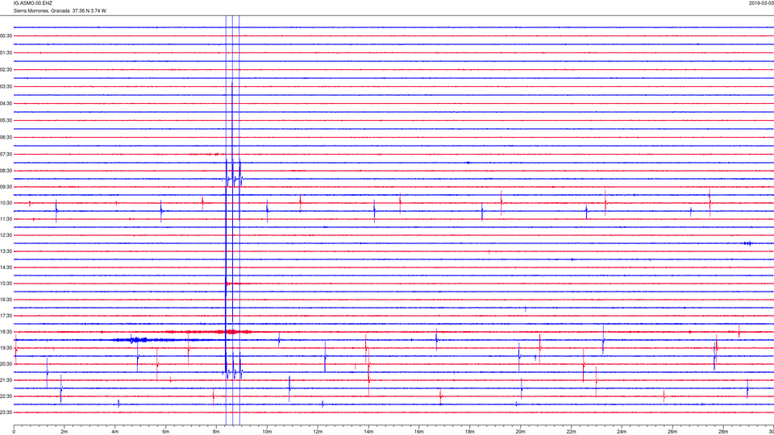Viewport: 774px width, 435px height.
Task: Select the 12:30 time label
Action: pos(6,235)
